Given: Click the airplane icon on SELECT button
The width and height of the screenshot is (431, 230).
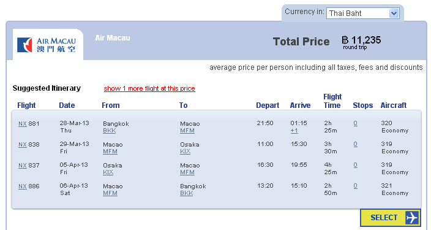Looking at the screenshot, I should (411, 218).
